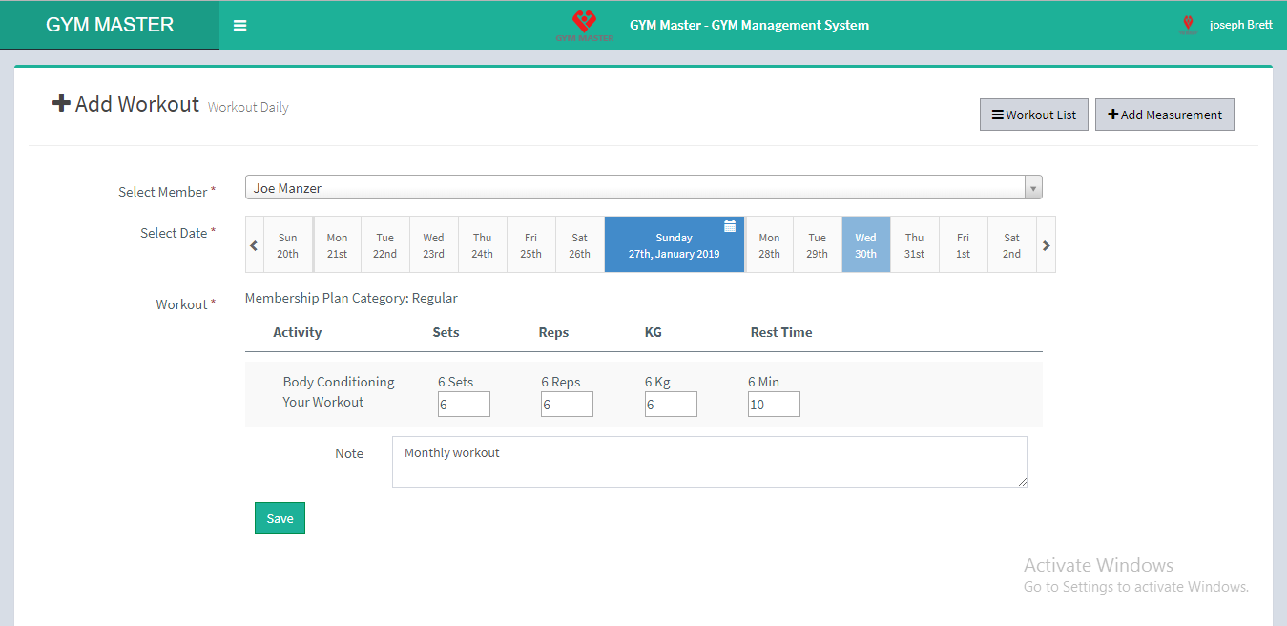Select Wed 30th in date picker
The height and width of the screenshot is (626, 1287).
[865, 245]
